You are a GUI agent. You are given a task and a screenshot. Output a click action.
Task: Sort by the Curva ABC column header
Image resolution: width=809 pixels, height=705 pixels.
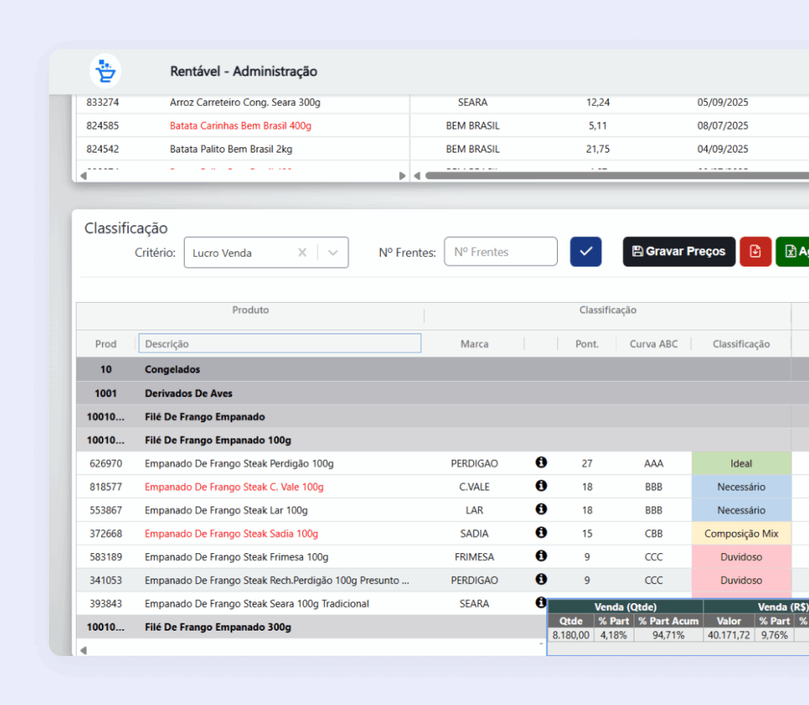click(653, 344)
